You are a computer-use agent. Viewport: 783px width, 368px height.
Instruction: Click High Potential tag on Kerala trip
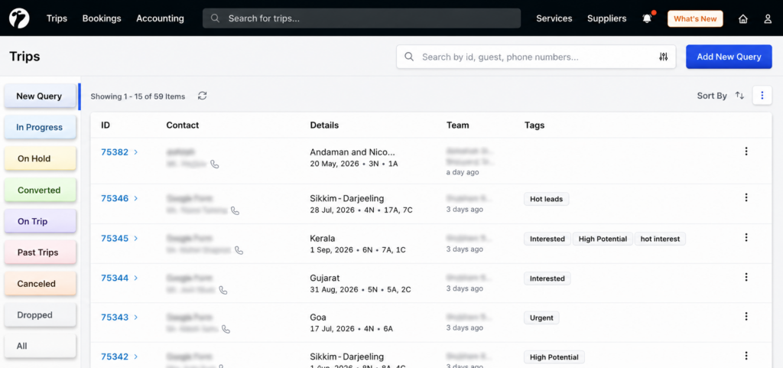tap(603, 239)
